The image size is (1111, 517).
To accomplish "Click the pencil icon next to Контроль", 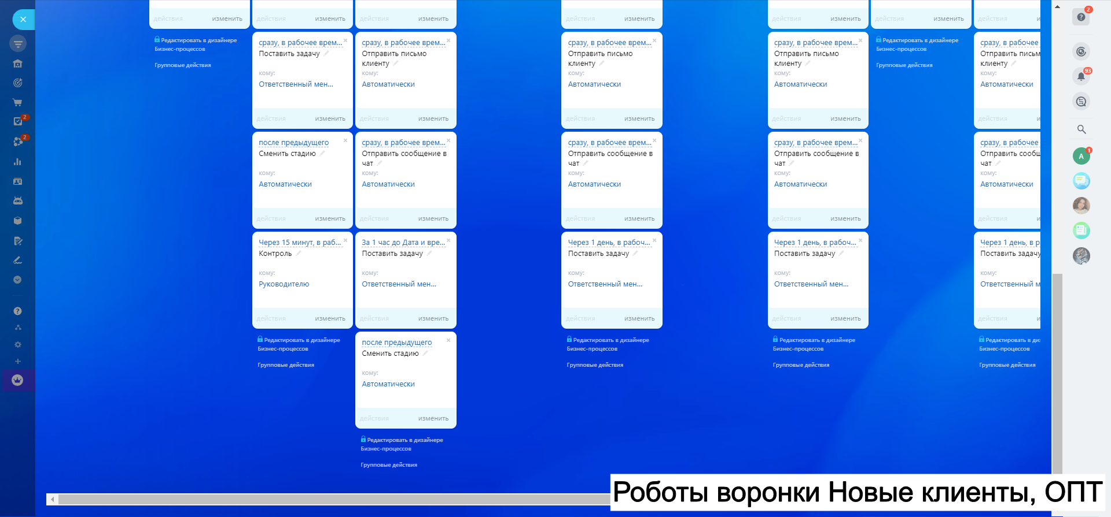I will pos(299,254).
